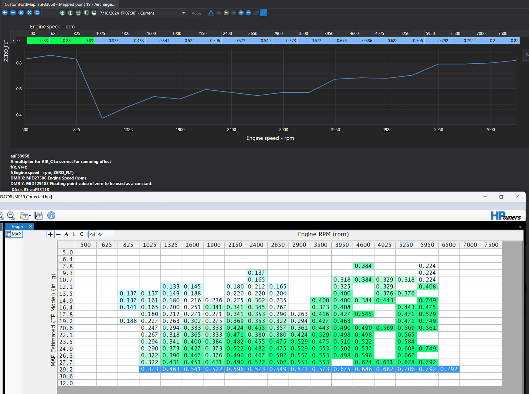Toggle the line plot icon in graph toolbar
The width and height of the screenshot is (529, 394).
coord(92,234)
